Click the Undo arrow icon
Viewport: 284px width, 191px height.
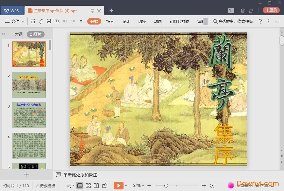[x=65, y=21]
